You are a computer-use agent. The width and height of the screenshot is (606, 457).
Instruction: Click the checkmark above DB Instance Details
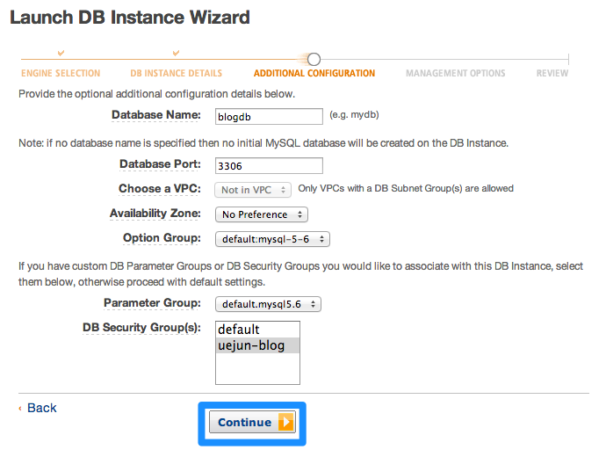[x=177, y=54]
